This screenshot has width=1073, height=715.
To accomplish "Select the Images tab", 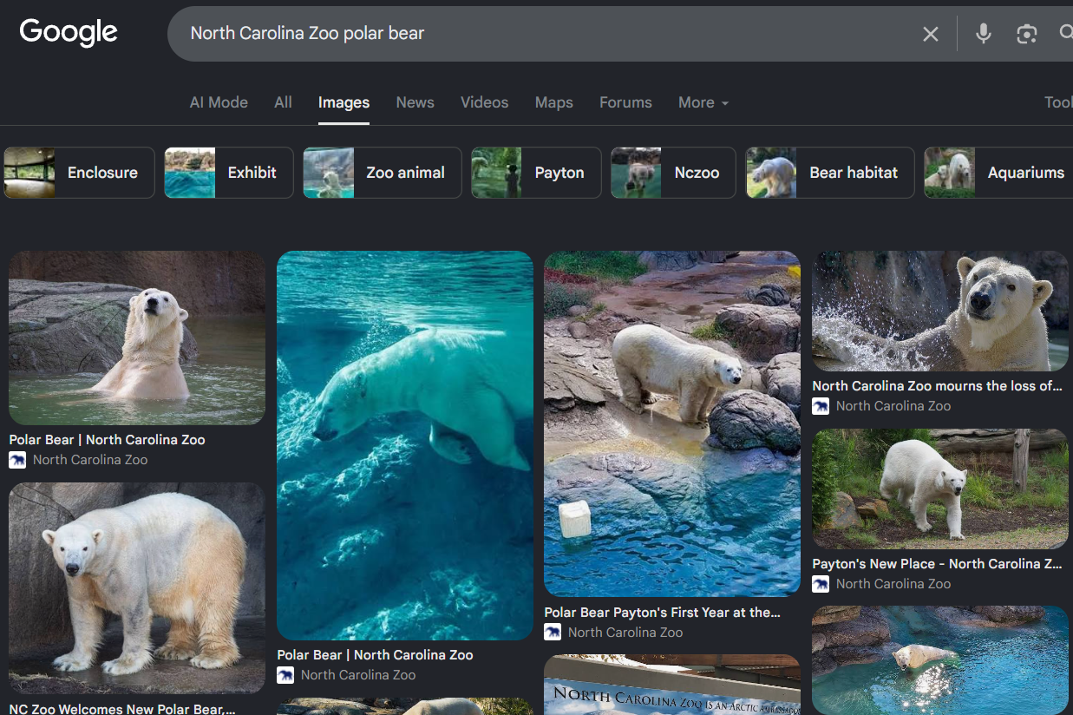I will coord(343,102).
